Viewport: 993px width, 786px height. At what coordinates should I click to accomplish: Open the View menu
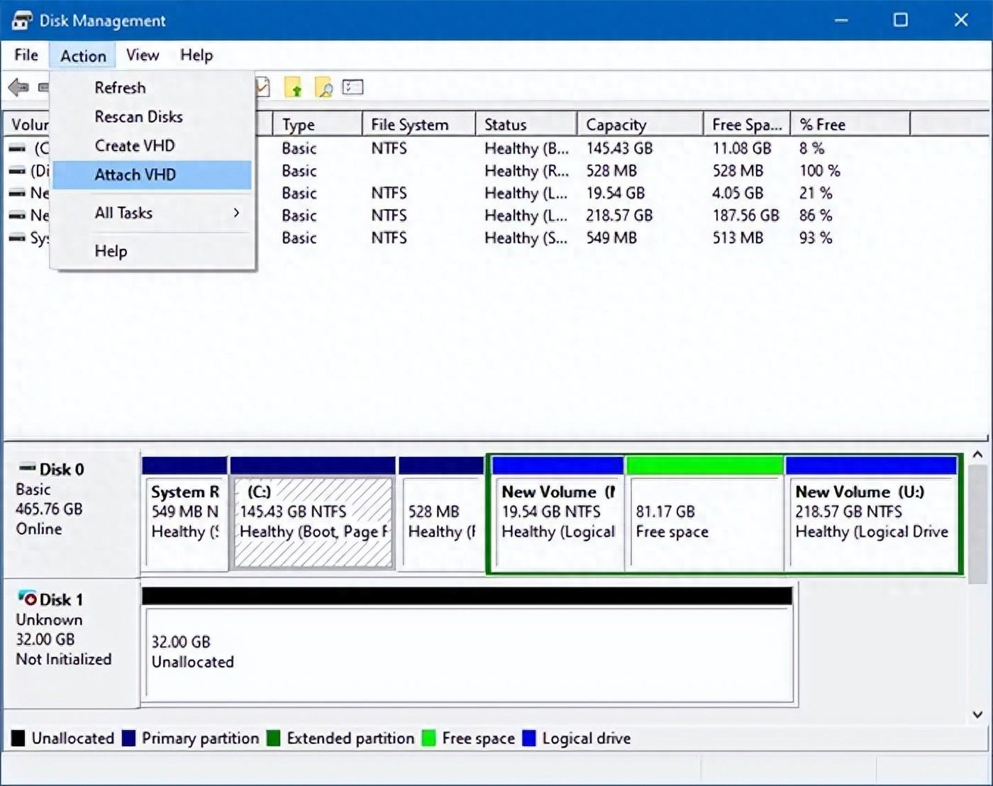coord(143,55)
